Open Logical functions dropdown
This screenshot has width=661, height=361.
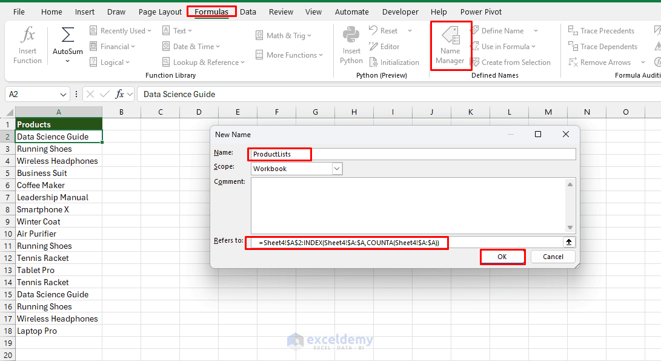click(x=110, y=62)
